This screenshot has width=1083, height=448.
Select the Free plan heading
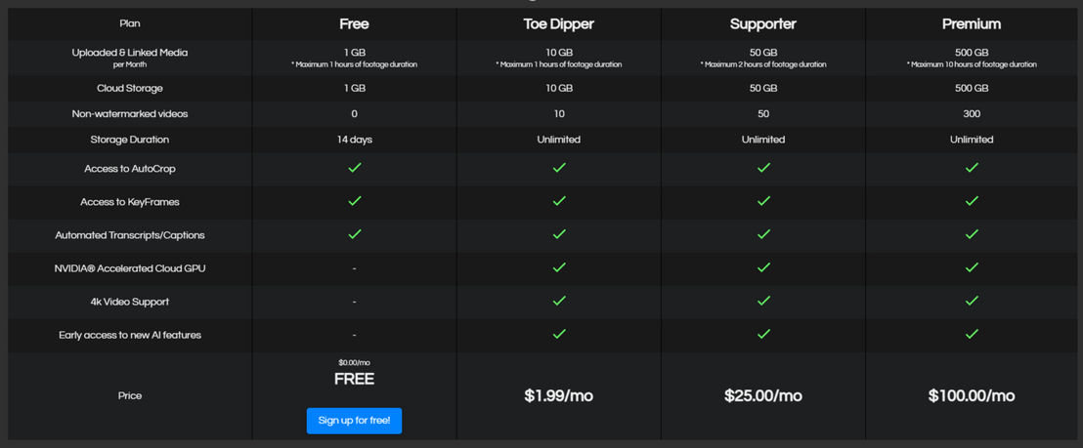[x=355, y=24]
